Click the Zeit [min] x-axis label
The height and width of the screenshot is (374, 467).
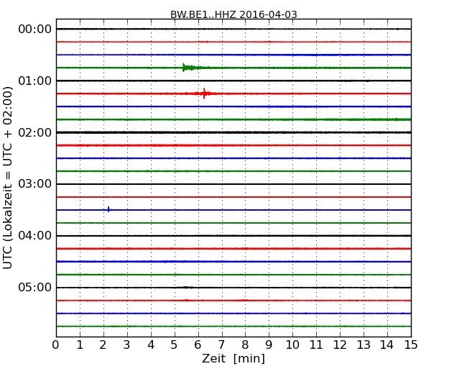(x=233, y=358)
